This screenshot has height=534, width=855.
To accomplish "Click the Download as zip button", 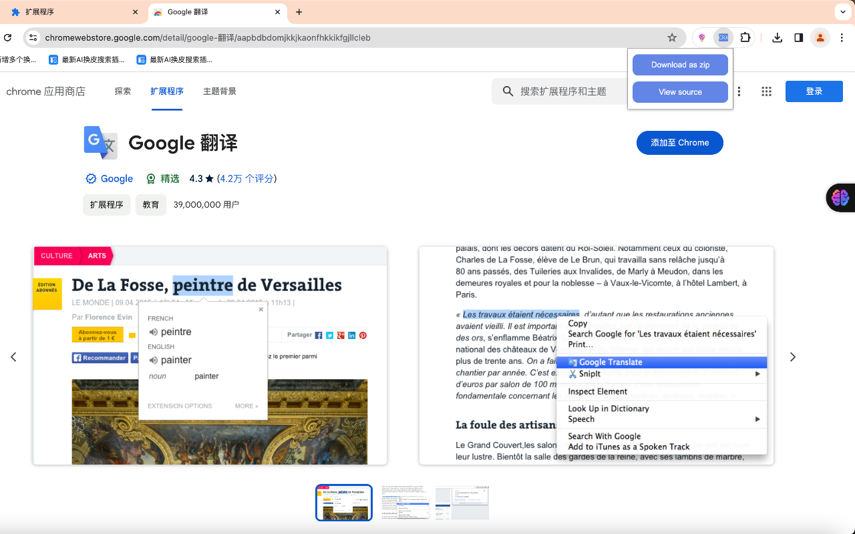I will (680, 65).
